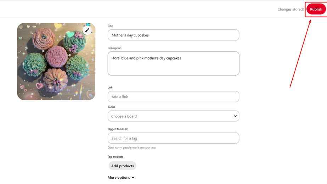The height and width of the screenshot is (184, 327).
Task: Click the "Search for a tag" box
Action: (x=173, y=138)
